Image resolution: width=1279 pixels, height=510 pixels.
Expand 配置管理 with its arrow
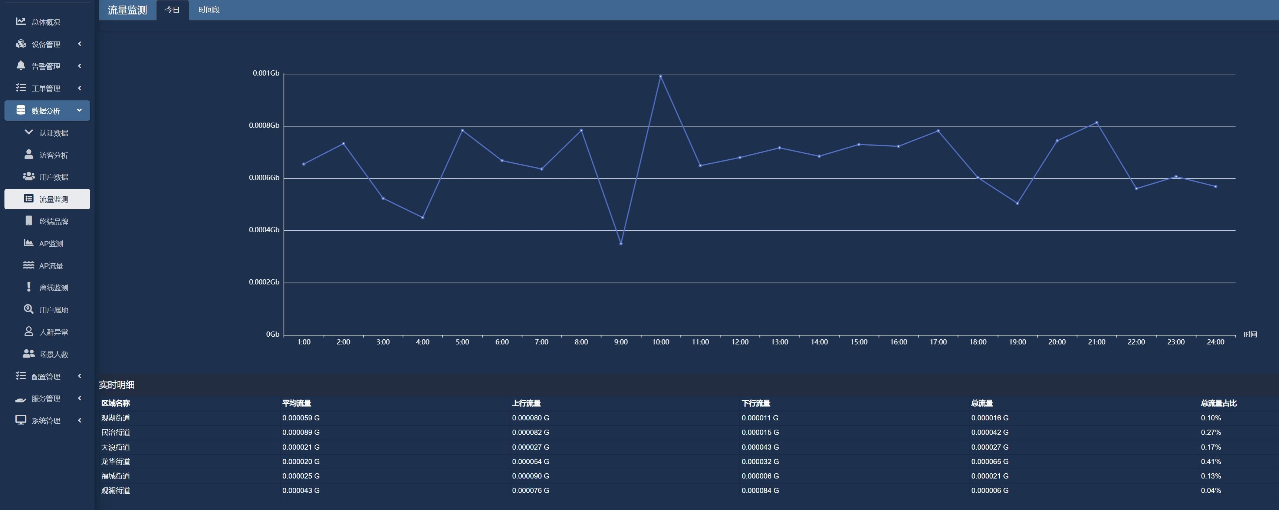pyautogui.click(x=79, y=376)
